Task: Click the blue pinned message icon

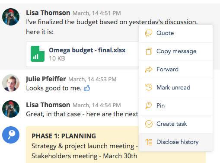Action: click(x=11, y=135)
